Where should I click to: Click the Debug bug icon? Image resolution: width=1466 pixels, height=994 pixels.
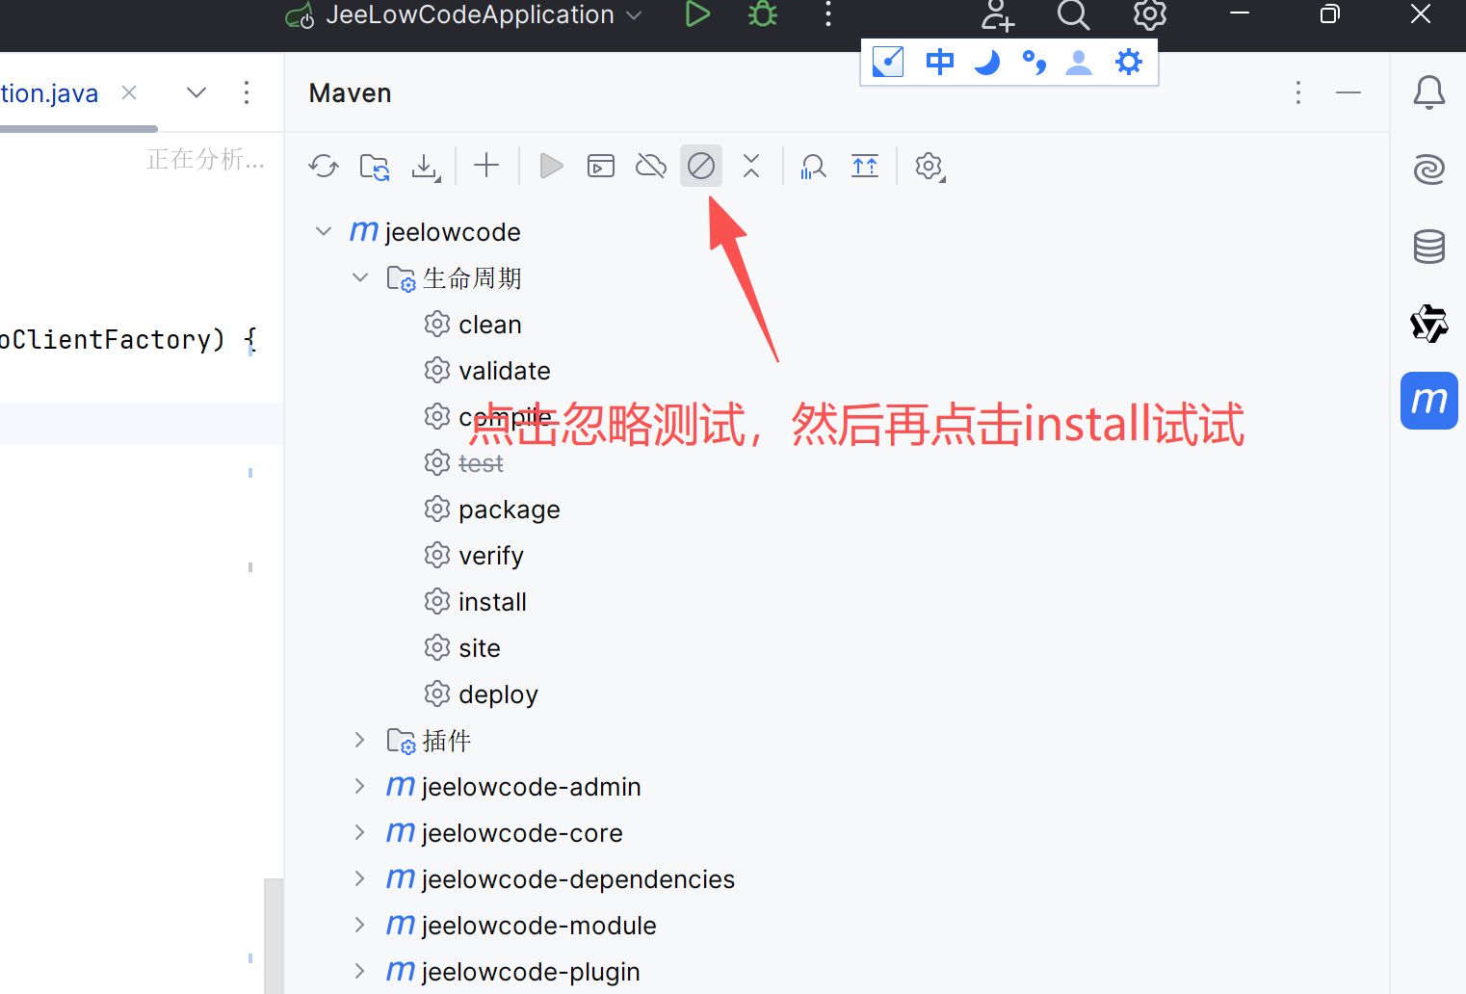pyautogui.click(x=763, y=14)
